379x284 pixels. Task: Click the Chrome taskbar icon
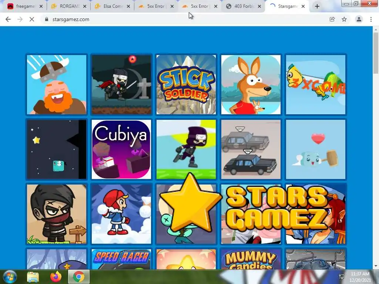79,277
